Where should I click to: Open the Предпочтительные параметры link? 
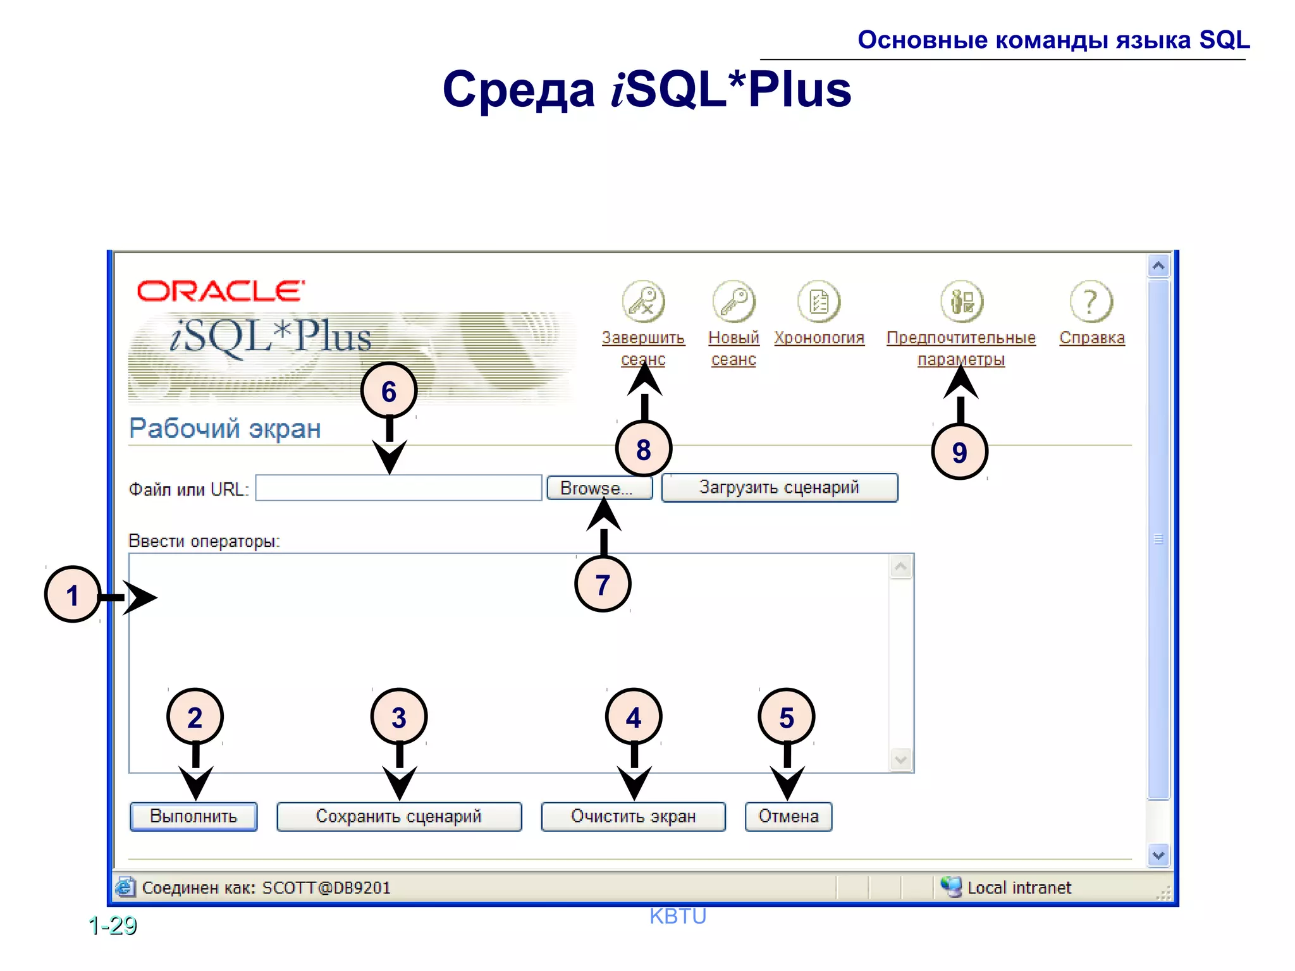(x=961, y=348)
